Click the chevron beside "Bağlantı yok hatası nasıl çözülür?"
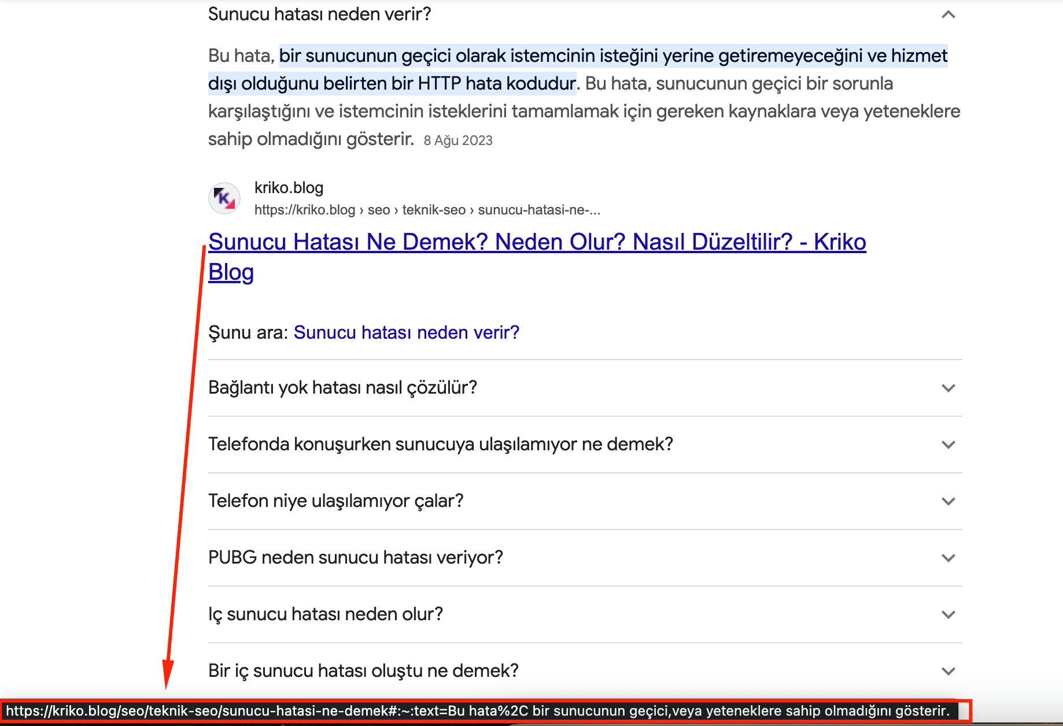1063x726 pixels. pyautogui.click(x=948, y=388)
